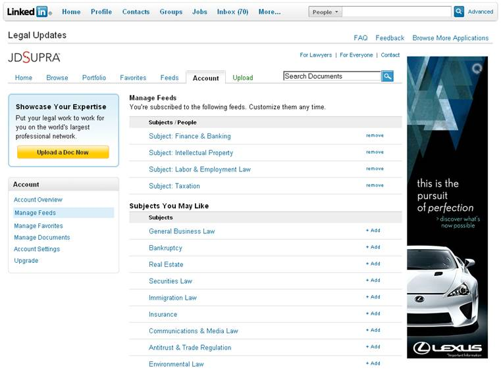Open the Securities Law subject
The image size is (501, 370).
point(171,281)
